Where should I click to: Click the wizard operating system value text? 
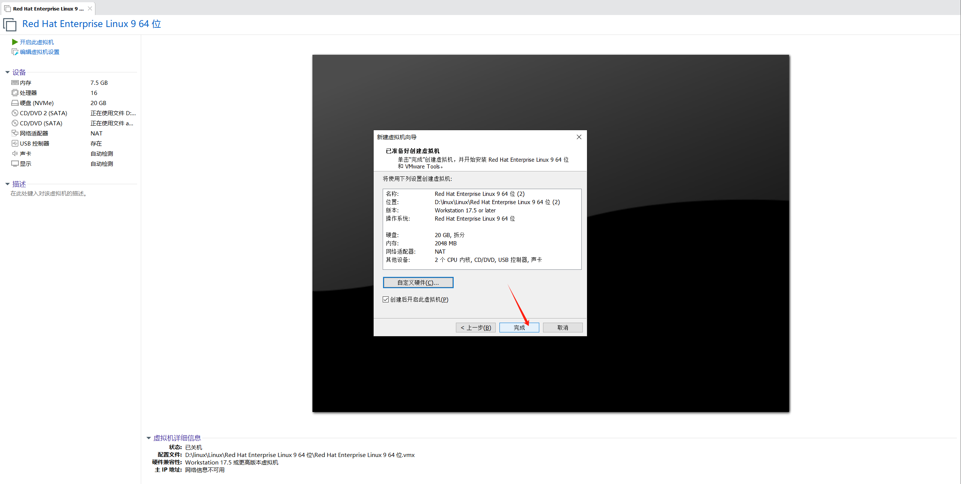coord(475,218)
